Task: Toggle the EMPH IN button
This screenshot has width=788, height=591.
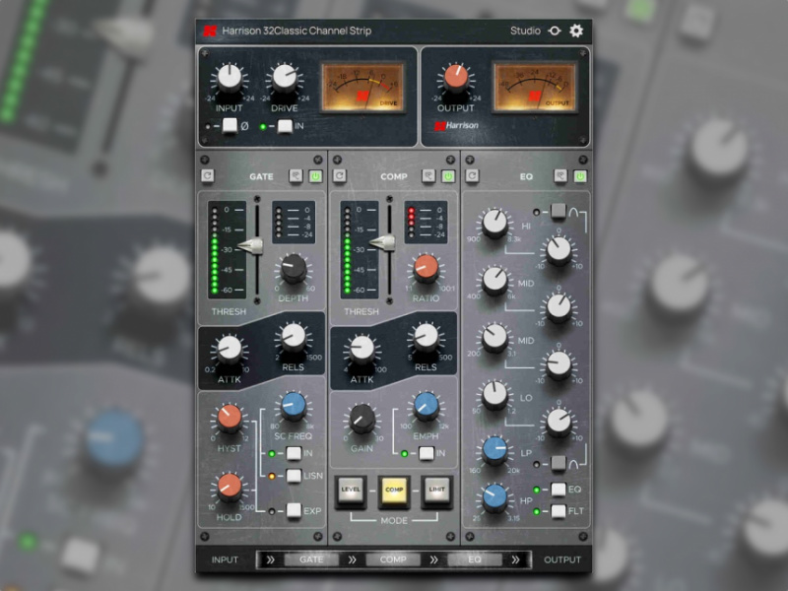Action: point(427,453)
